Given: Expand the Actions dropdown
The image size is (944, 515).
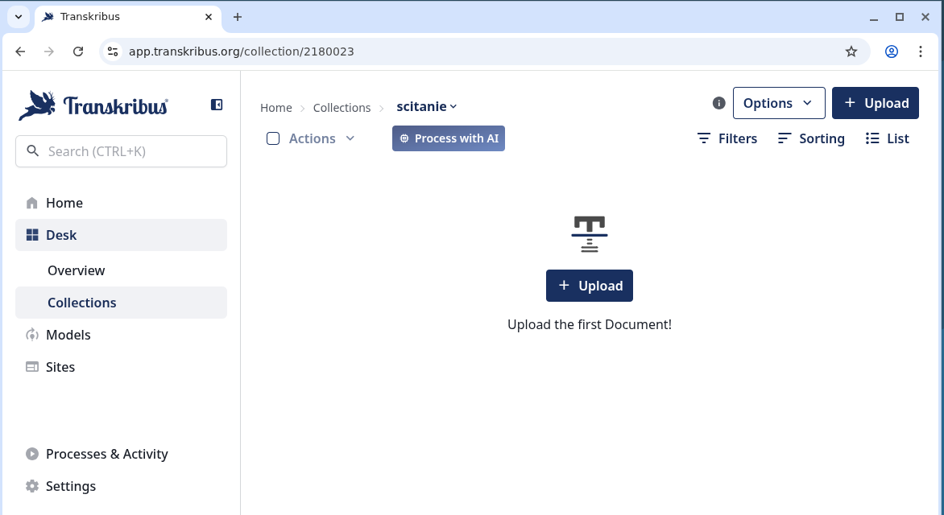Looking at the screenshot, I should point(321,138).
